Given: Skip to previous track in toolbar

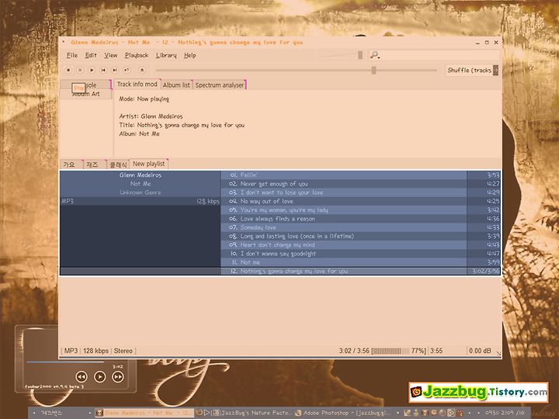Looking at the screenshot, I should (103, 70).
